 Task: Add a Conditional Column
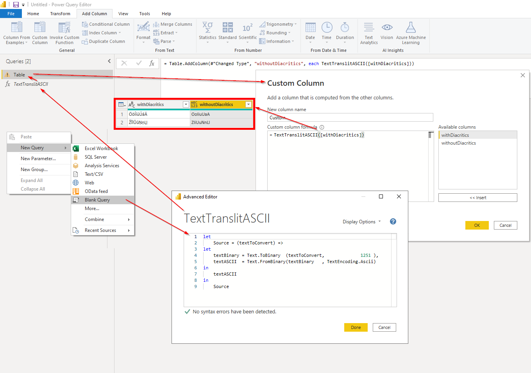(x=106, y=24)
